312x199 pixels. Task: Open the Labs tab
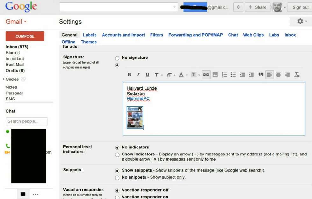274,35
